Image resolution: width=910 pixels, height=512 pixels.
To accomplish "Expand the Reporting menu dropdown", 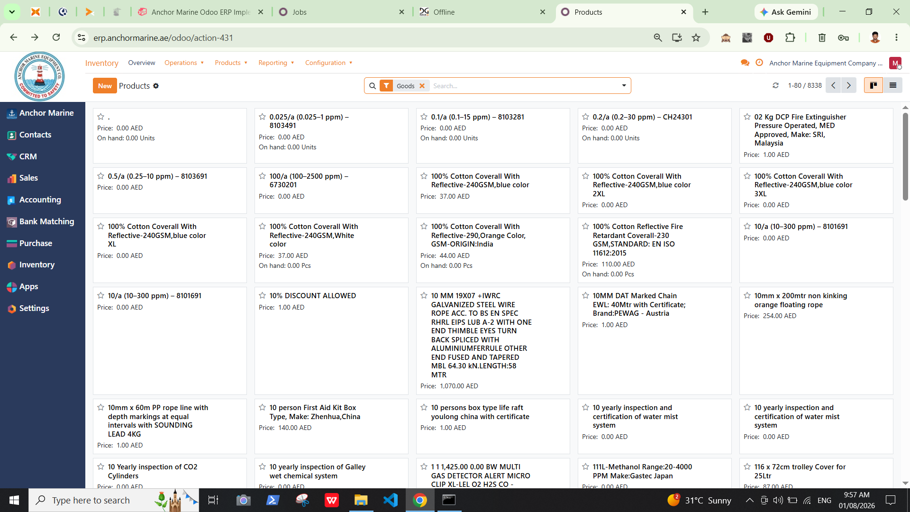I will pos(276,63).
